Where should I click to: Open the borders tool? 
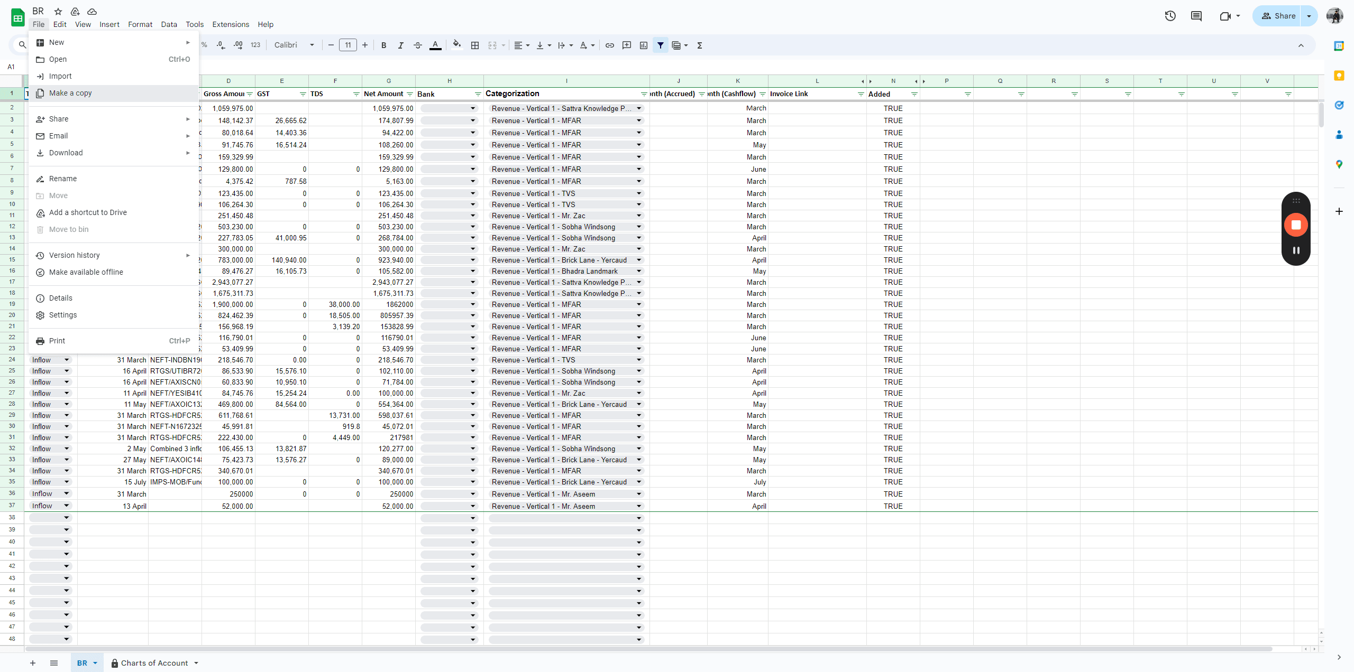click(x=474, y=45)
